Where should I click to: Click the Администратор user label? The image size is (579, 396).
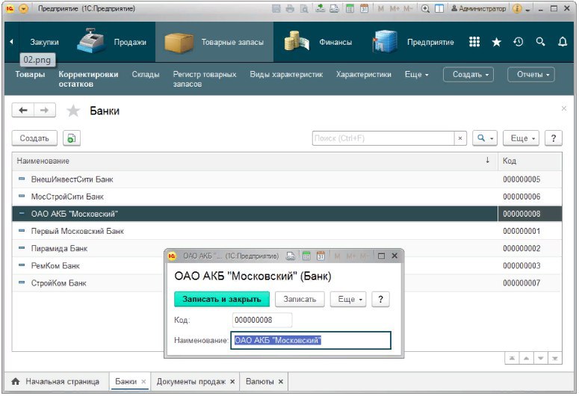(479, 8)
